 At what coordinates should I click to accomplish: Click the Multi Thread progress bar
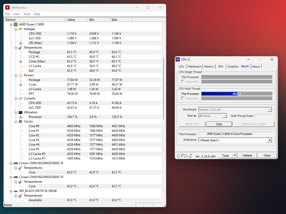[x=237, y=94]
